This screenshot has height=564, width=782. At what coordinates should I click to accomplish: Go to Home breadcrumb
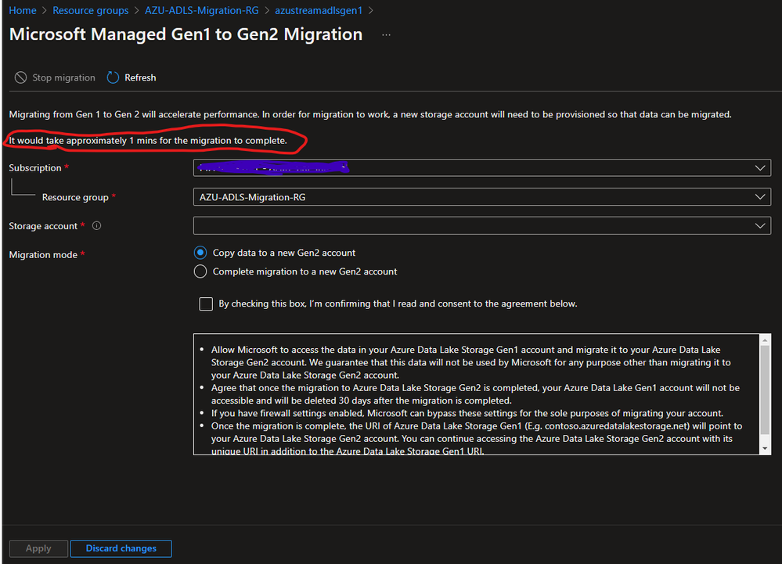pyautogui.click(x=23, y=10)
